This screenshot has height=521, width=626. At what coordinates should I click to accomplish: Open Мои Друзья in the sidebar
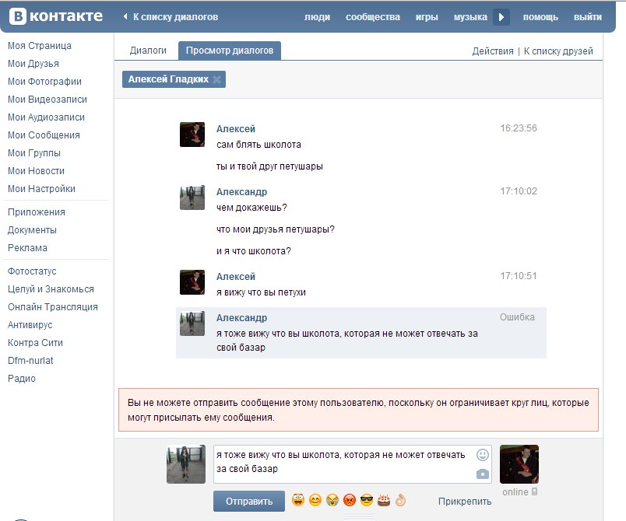[x=33, y=64]
